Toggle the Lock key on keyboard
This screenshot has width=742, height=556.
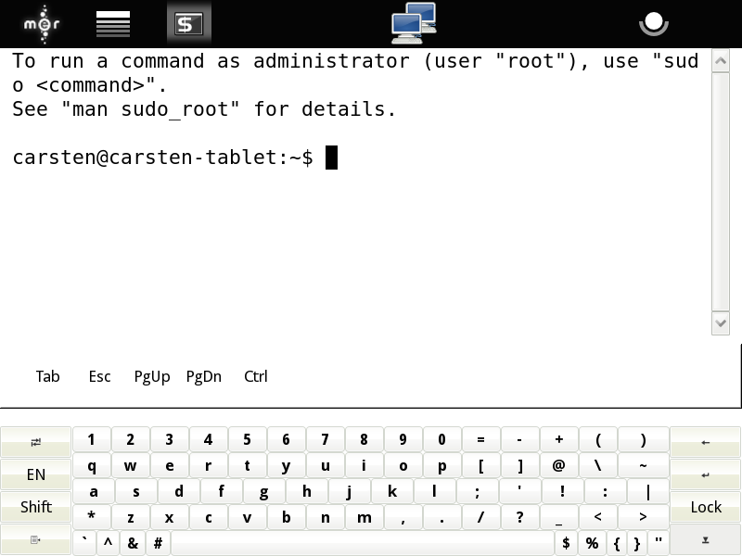pyautogui.click(x=705, y=507)
